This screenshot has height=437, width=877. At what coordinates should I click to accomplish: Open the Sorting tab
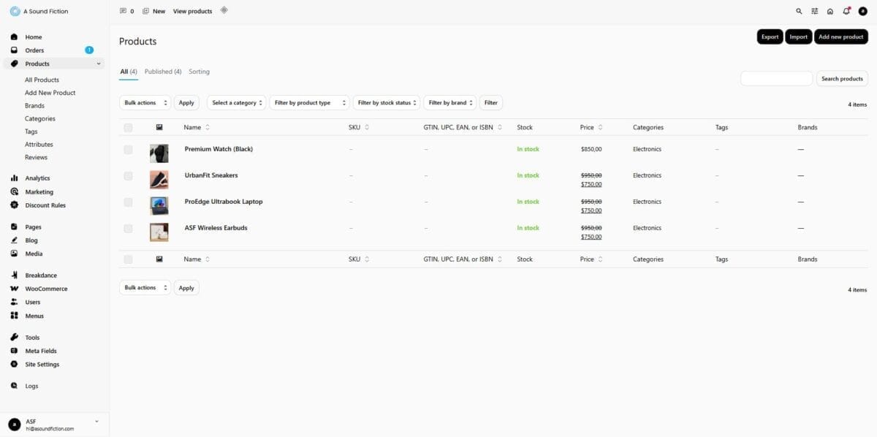pyautogui.click(x=199, y=72)
